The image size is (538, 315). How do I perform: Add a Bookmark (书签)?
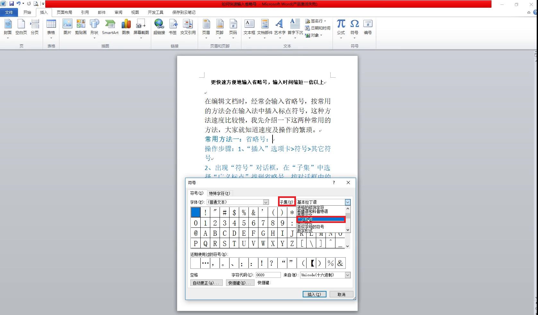coord(173,27)
